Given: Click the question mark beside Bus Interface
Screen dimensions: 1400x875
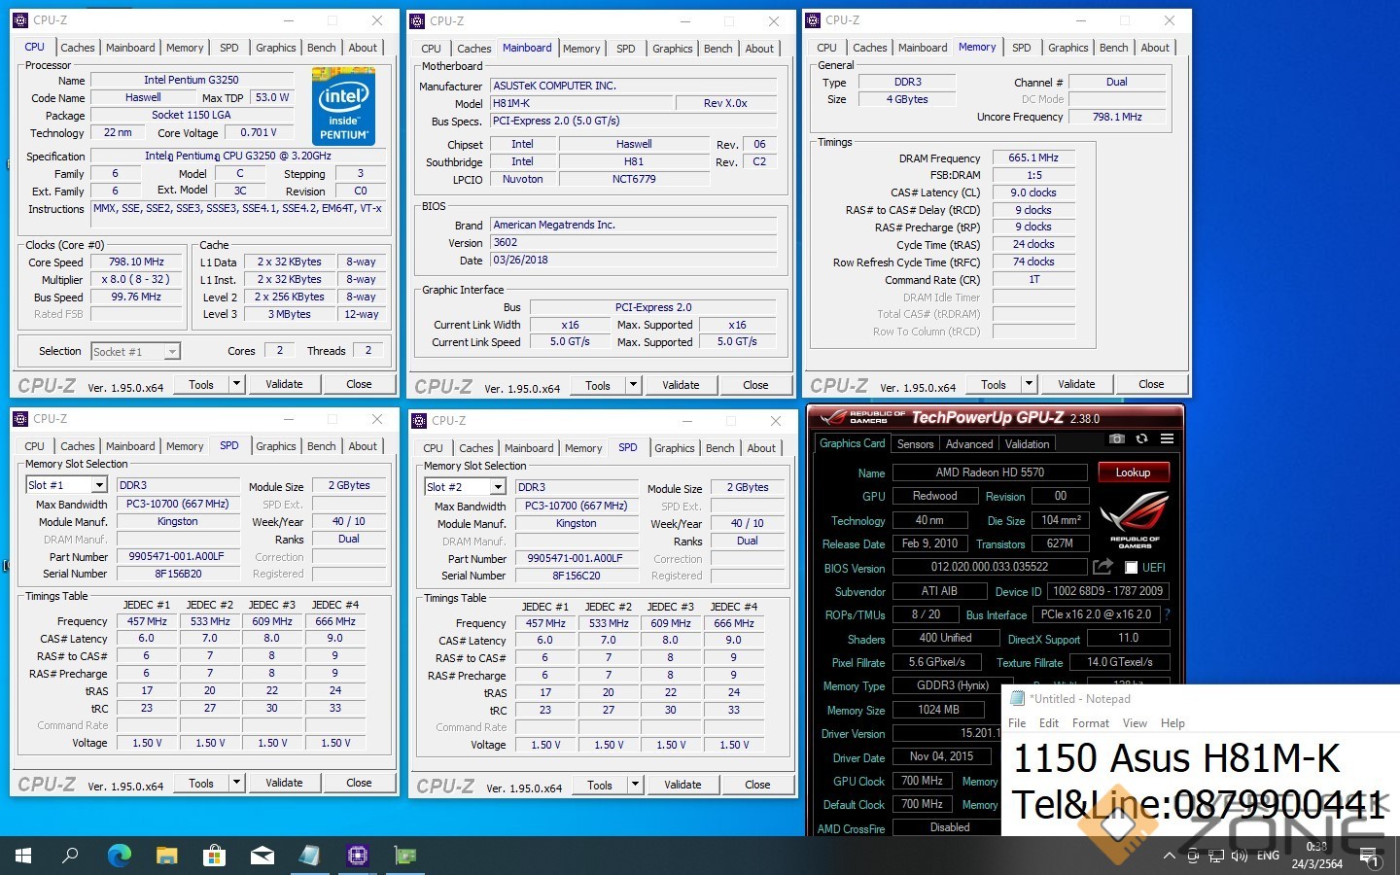Looking at the screenshot, I should 1167,614.
